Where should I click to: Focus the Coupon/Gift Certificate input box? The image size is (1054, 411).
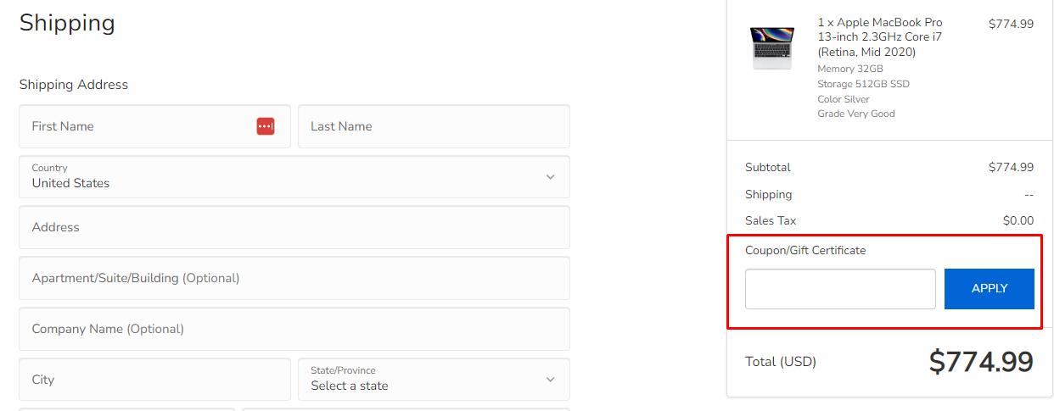tap(840, 289)
